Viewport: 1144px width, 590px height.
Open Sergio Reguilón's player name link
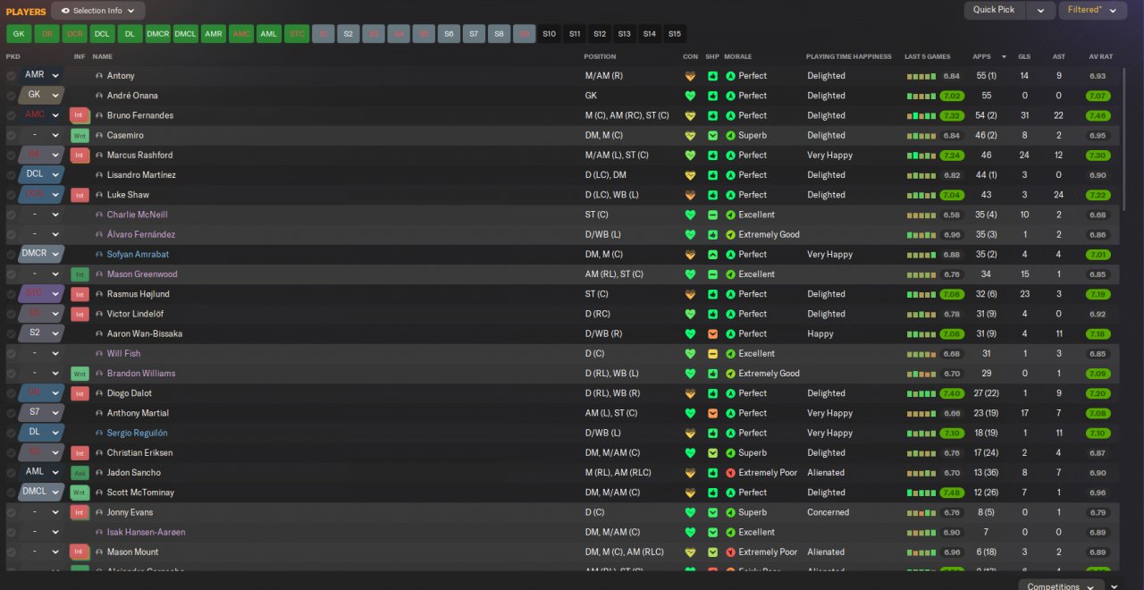tap(137, 433)
